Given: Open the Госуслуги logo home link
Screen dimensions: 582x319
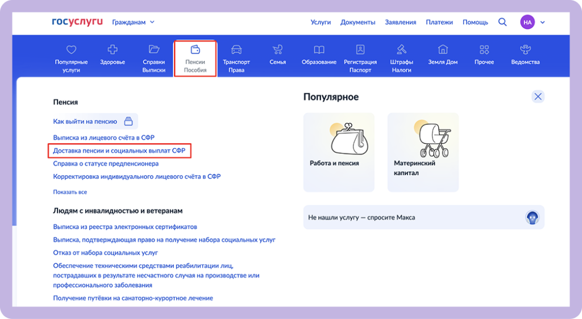Looking at the screenshot, I should click(77, 22).
